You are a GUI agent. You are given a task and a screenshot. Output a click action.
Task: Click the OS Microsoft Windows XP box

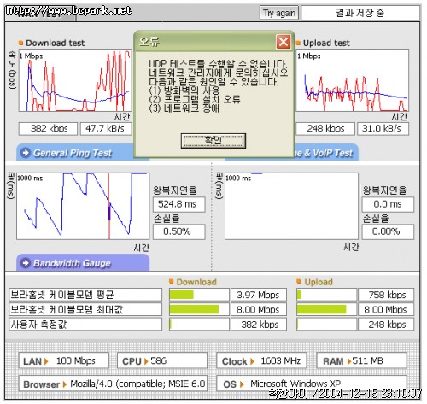(312, 384)
